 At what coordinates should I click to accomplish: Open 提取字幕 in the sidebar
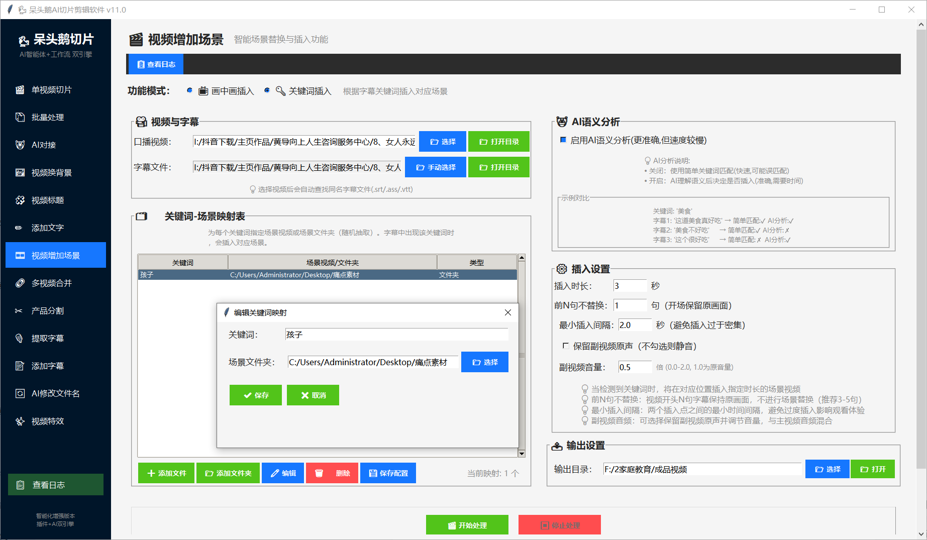[x=47, y=339]
